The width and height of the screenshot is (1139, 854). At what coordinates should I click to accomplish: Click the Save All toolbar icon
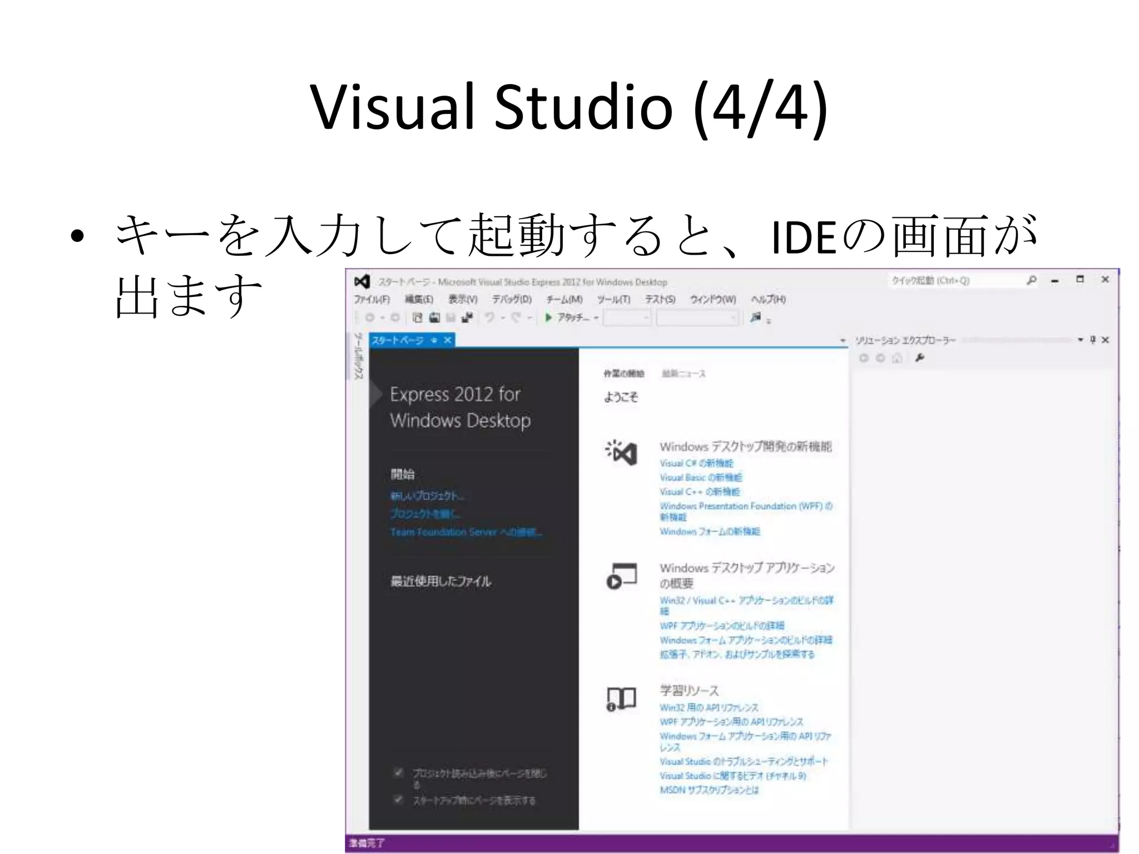pos(468,317)
